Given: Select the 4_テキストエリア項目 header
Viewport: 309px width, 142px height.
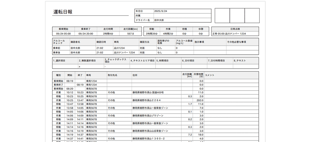Looking at the screenshot, I should click(143, 61).
